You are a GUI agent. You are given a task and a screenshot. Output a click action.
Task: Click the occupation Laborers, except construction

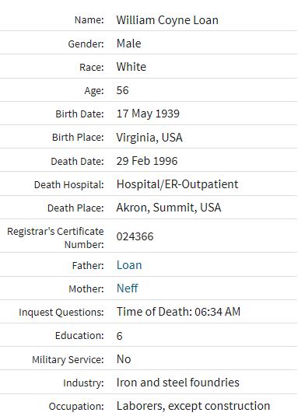[x=194, y=406]
